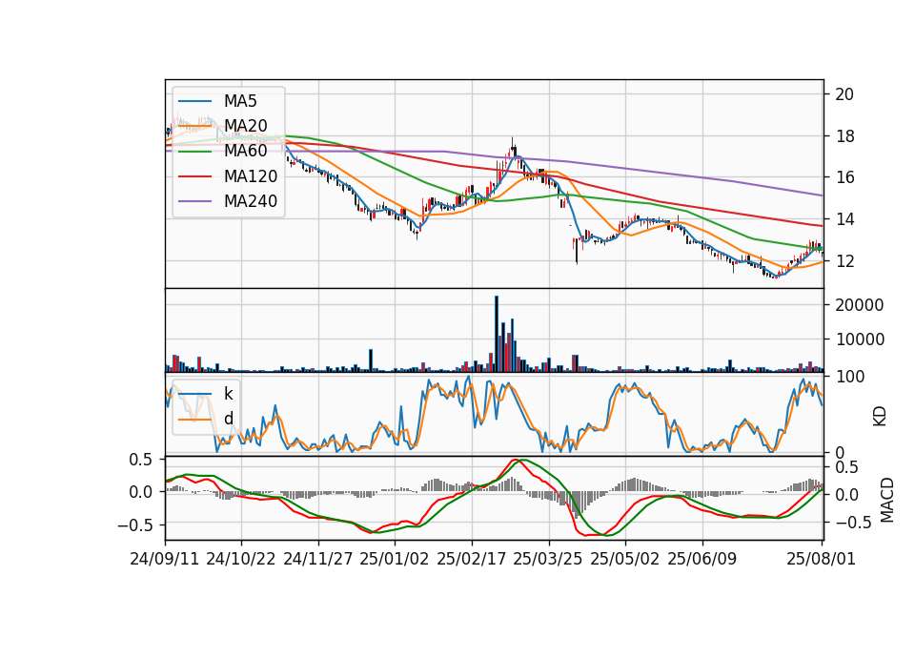Image resolution: width=915 pixels, height=658 pixels.
Task: Click the MA240 legend label
Action: (251, 201)
